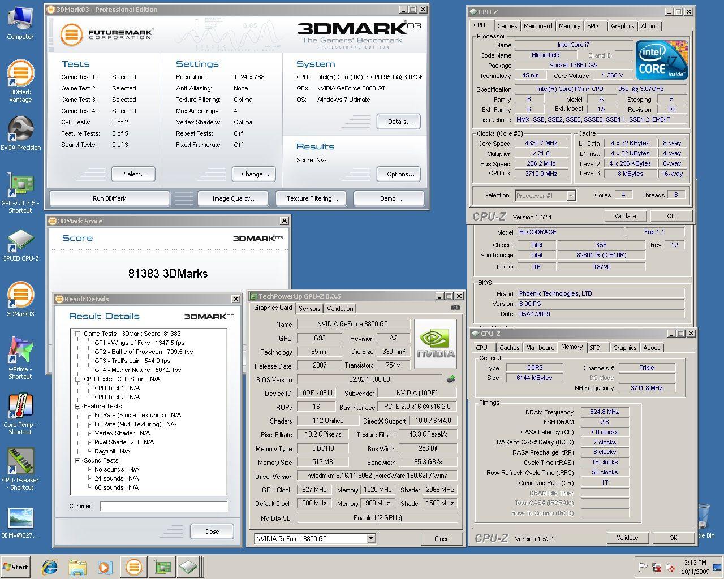Viewport: 724px width, 579px height.
Task: Switch to GPU-Z in the taskbar
Action: coord(162,567)
